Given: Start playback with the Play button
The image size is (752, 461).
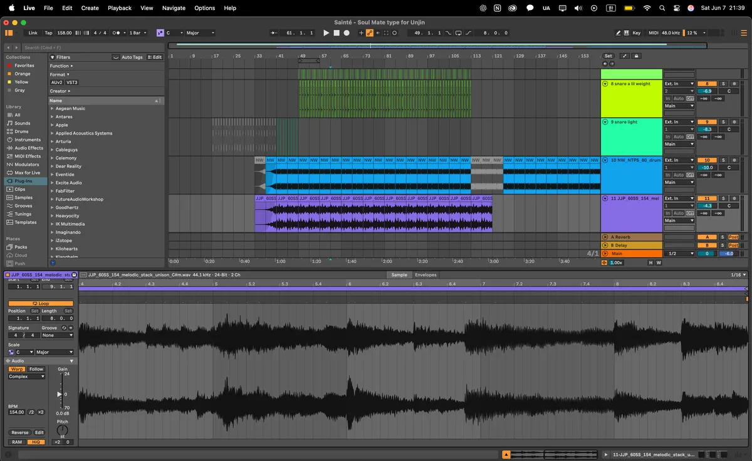Looking at the screenshot, I should point(326,33).
